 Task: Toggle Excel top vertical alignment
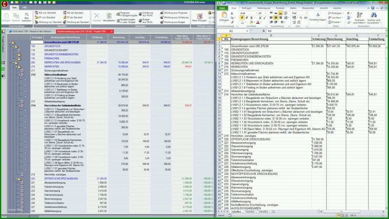(271, 13)
